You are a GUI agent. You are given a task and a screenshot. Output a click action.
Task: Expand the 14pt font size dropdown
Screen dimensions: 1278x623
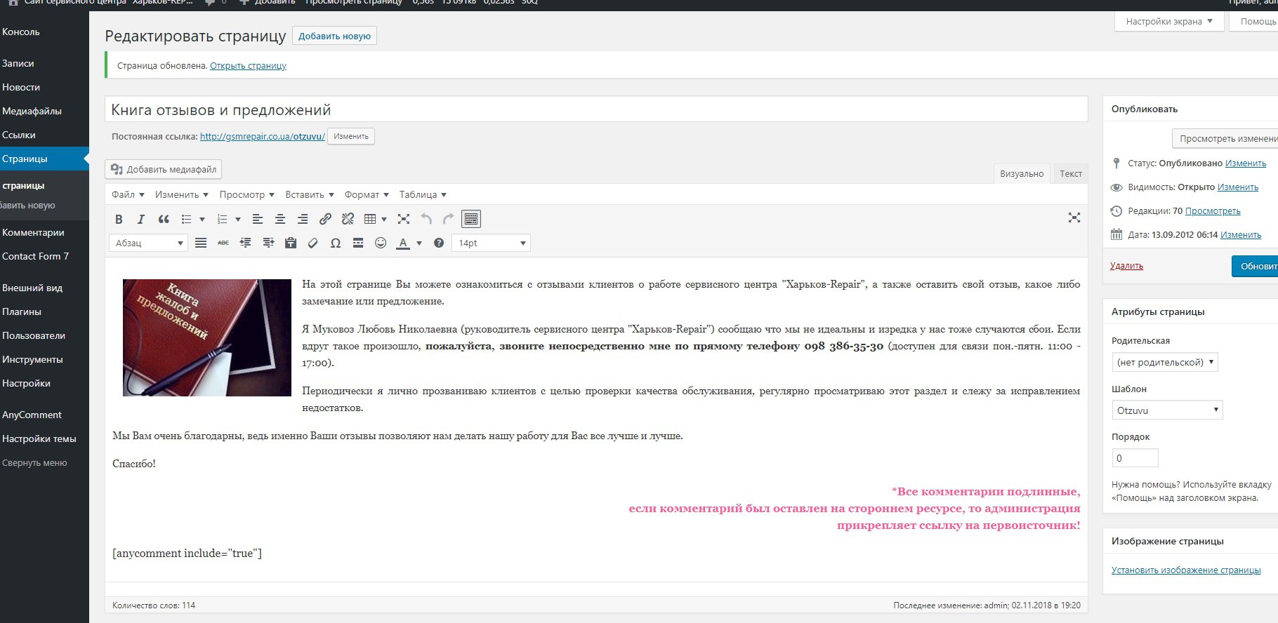pos(491,243)
